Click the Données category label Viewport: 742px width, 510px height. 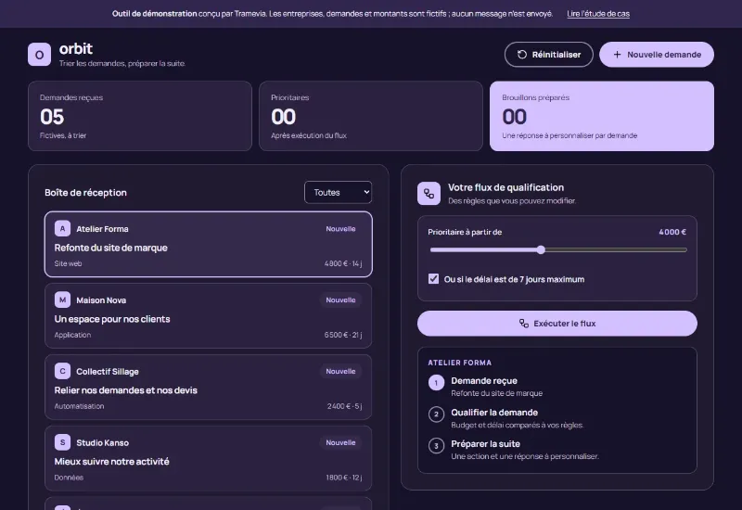[69, 478]
